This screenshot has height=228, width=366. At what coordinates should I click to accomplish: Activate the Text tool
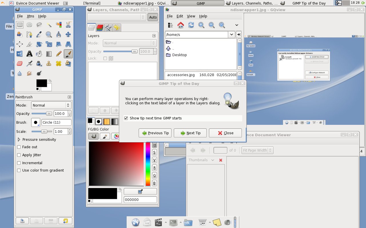click(29, 54)
